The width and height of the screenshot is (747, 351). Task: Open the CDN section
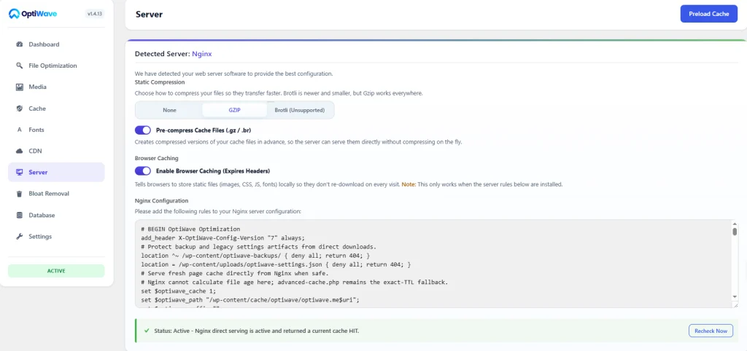coord(56,151)
